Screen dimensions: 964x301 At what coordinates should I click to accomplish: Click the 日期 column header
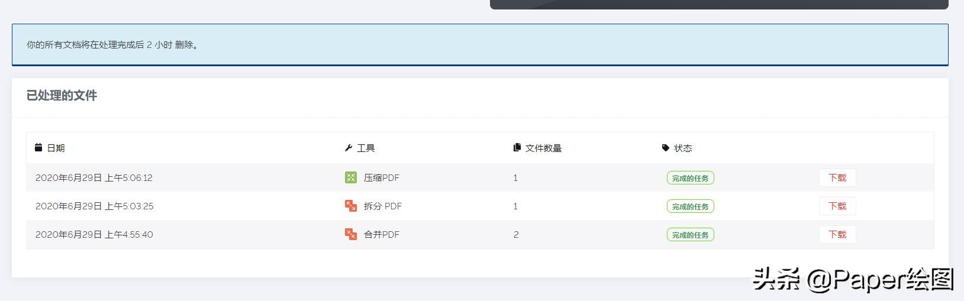(x=56, y=148)
